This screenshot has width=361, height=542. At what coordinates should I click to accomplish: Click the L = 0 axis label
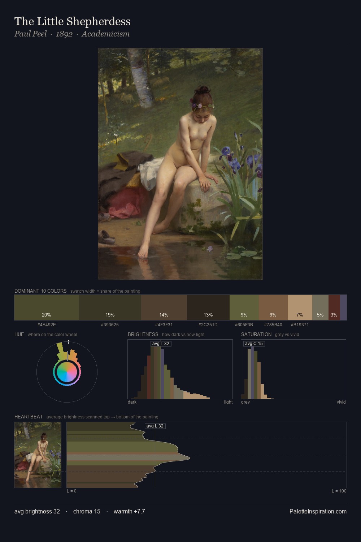(71, 491)
